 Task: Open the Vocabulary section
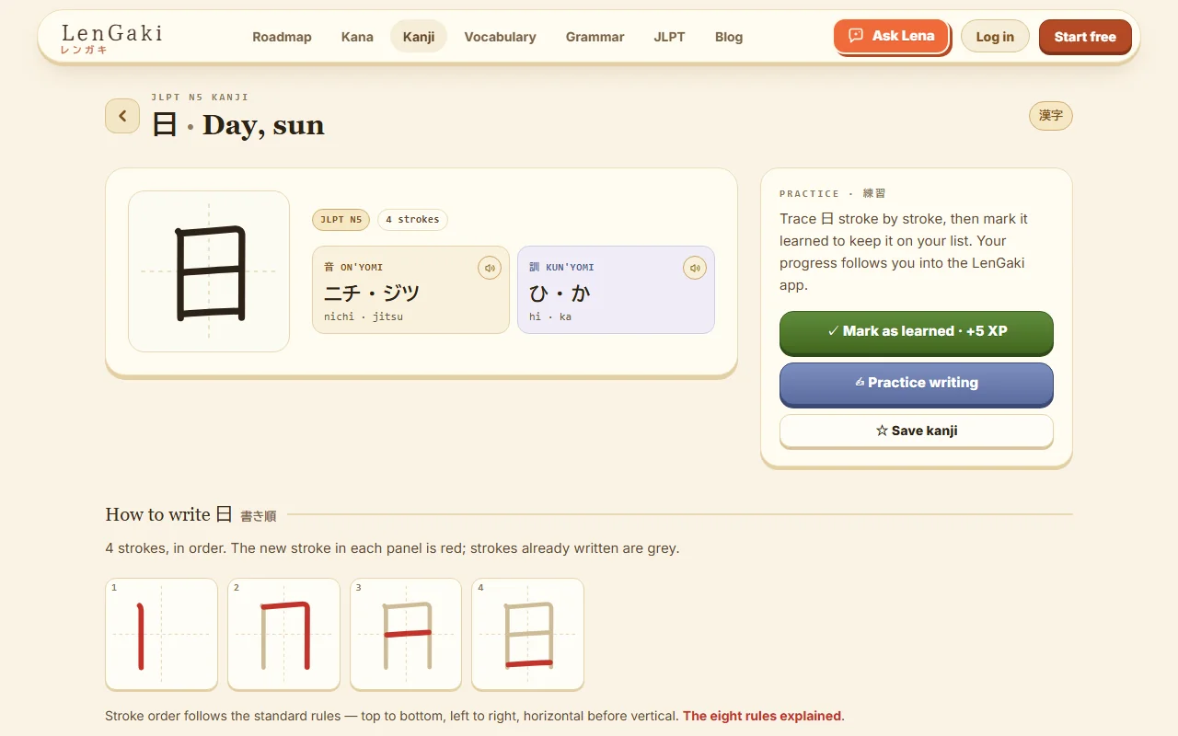(x=500, y=37)
